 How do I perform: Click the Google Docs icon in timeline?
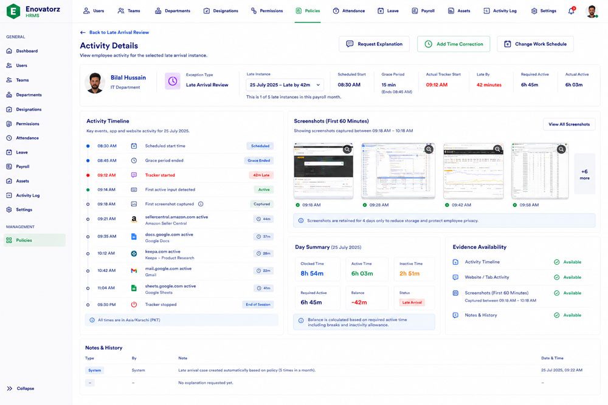(x=134, y=237)
